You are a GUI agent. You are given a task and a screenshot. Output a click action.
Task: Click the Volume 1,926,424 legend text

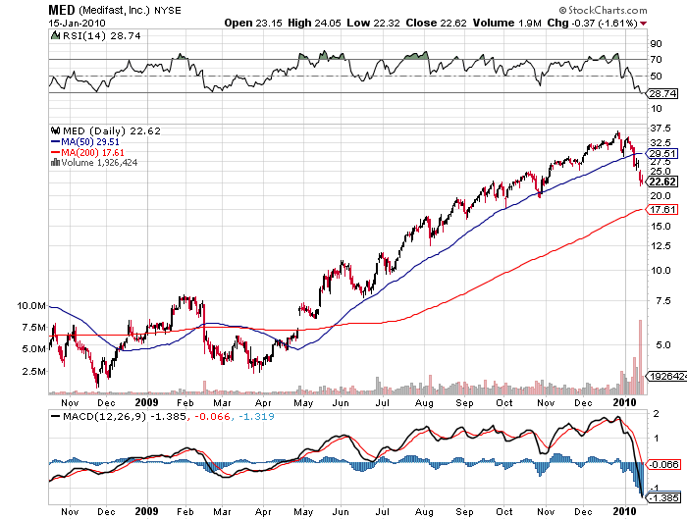[99, 163]
